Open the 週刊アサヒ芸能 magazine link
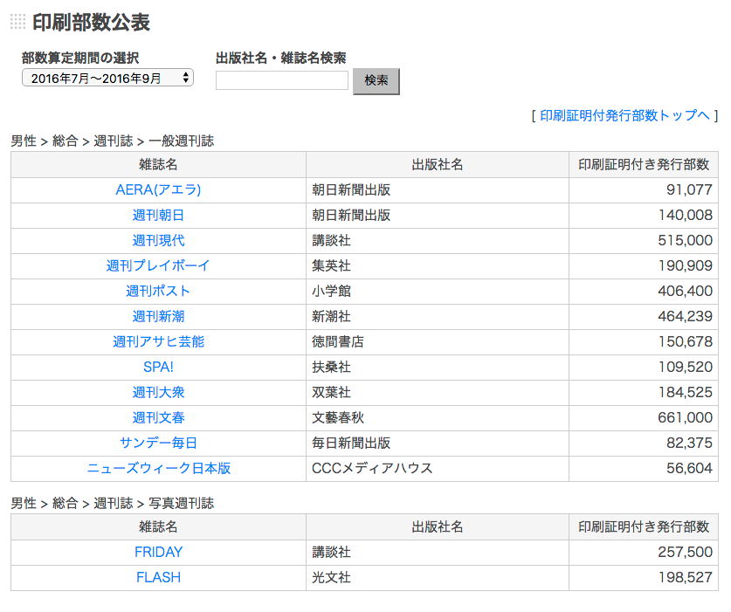This screenshot has width=731, height=612. [158, 341]
